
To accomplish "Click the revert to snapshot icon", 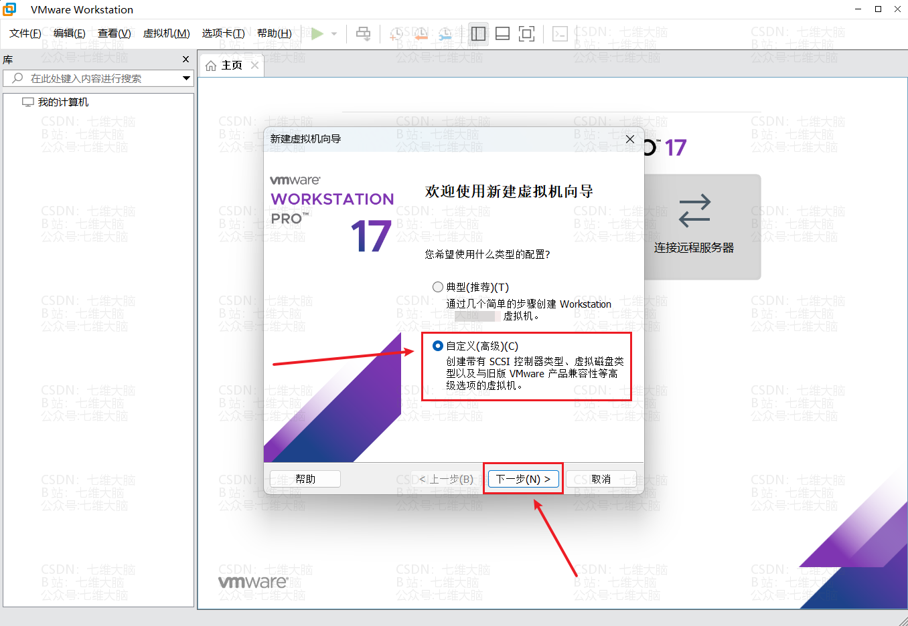I will click(421, 33).
